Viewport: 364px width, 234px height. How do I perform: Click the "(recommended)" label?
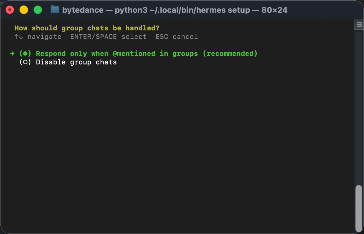(x=230, y=53)
